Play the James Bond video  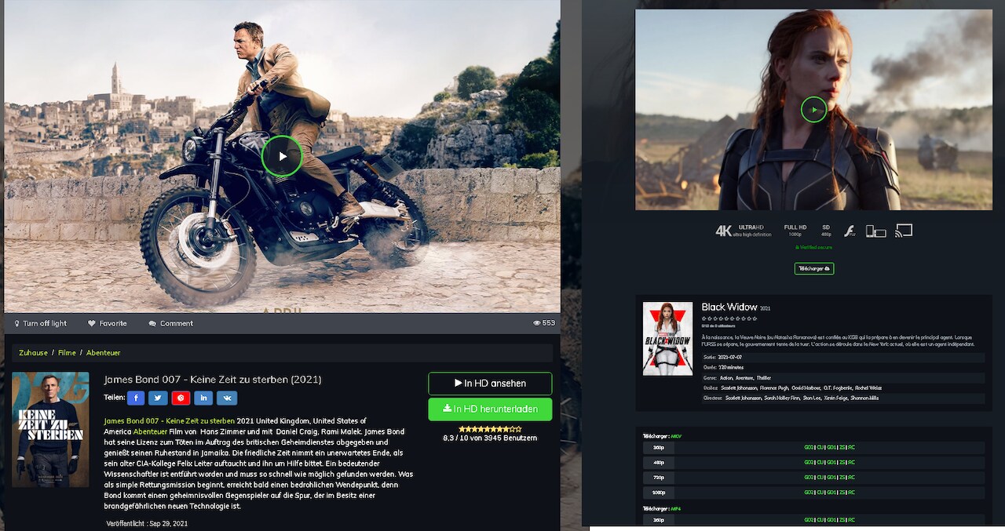[x=282, y=155]
